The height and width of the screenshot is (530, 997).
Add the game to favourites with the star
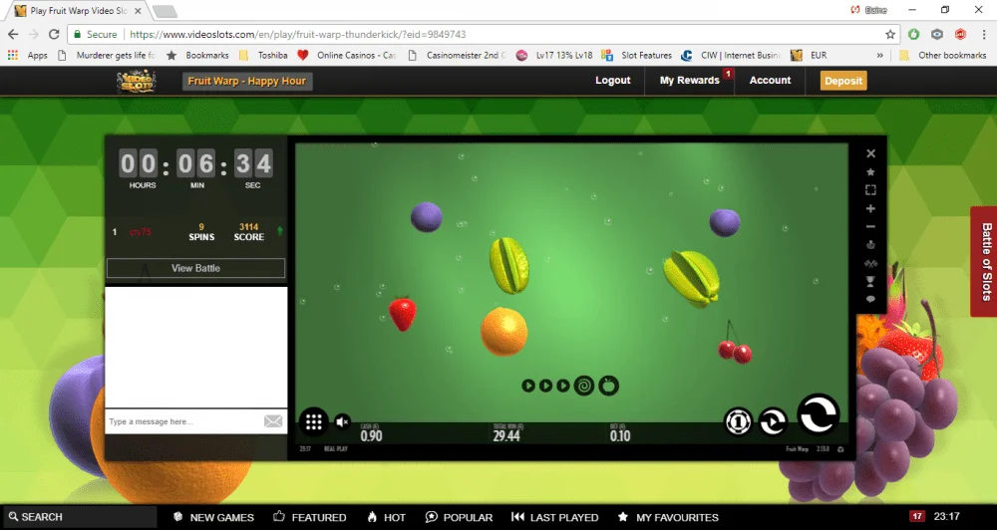coord(871,172)
